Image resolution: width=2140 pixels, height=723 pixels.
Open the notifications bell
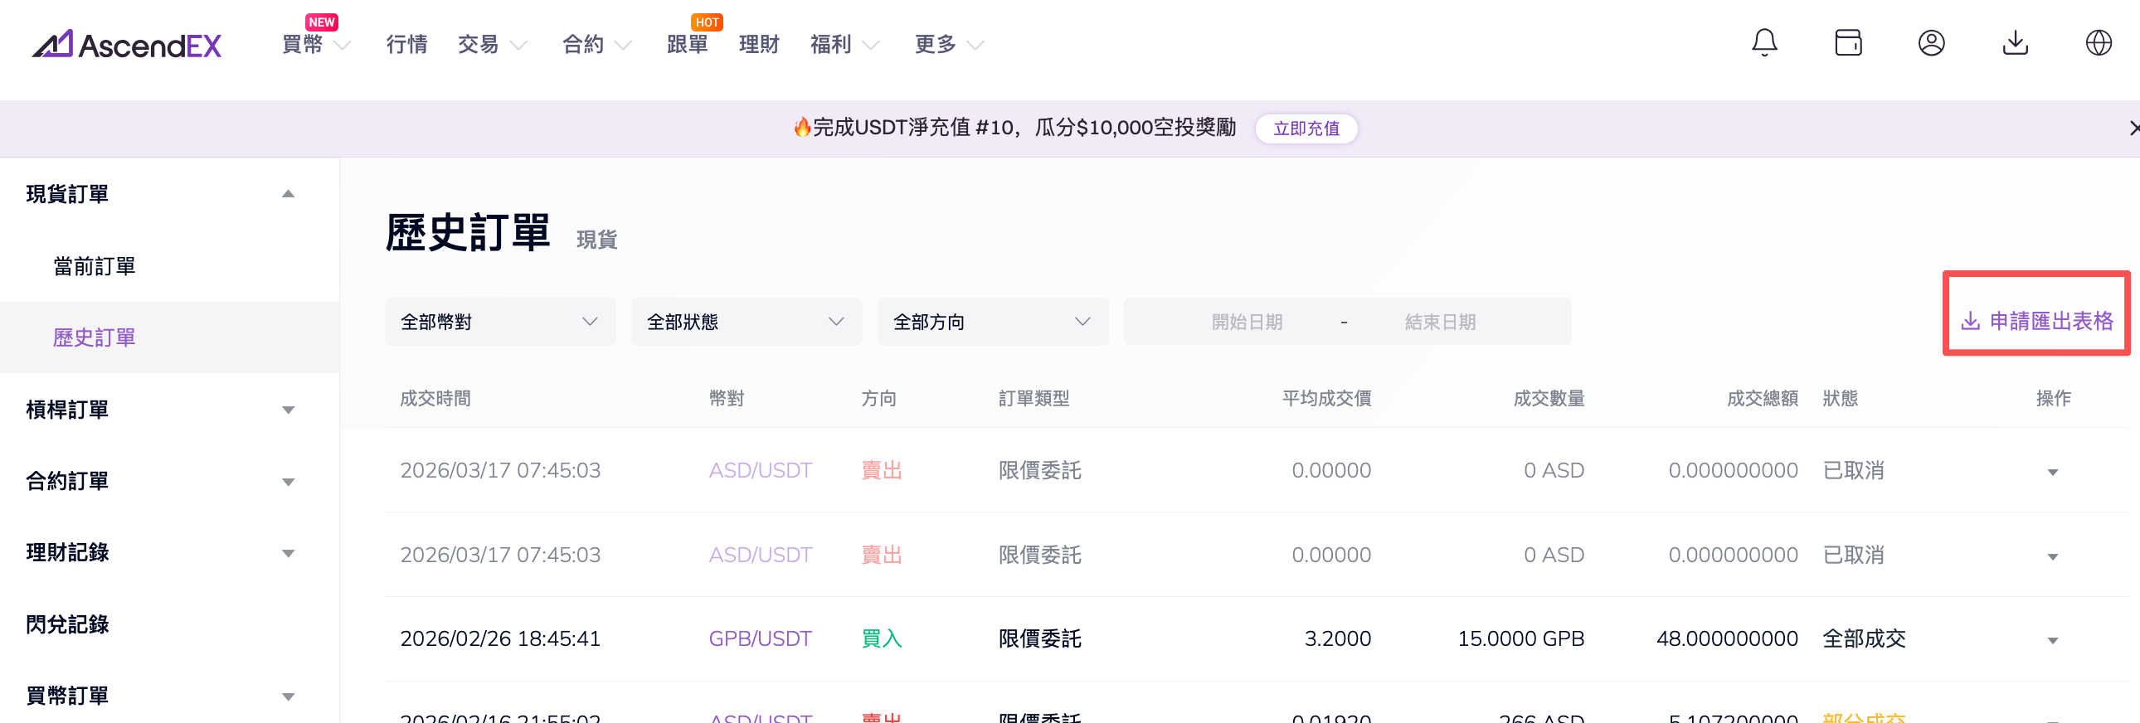pos(1763,42)
